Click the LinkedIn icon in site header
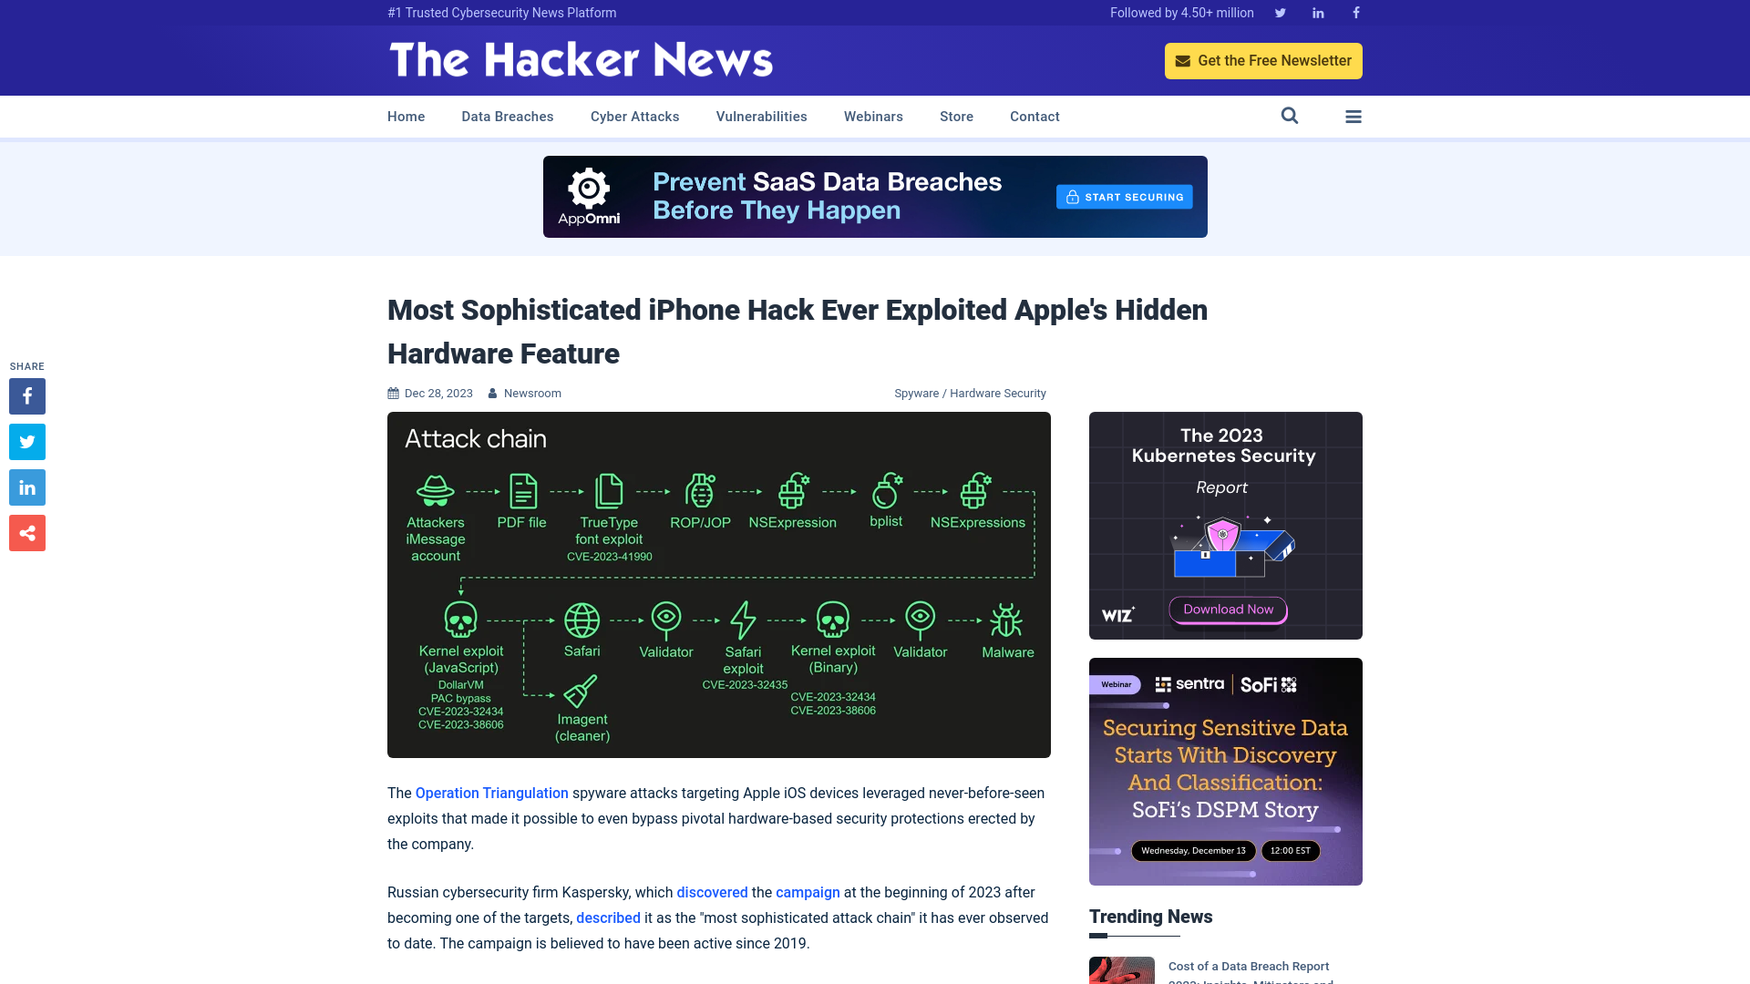 tap(1317, 12)
